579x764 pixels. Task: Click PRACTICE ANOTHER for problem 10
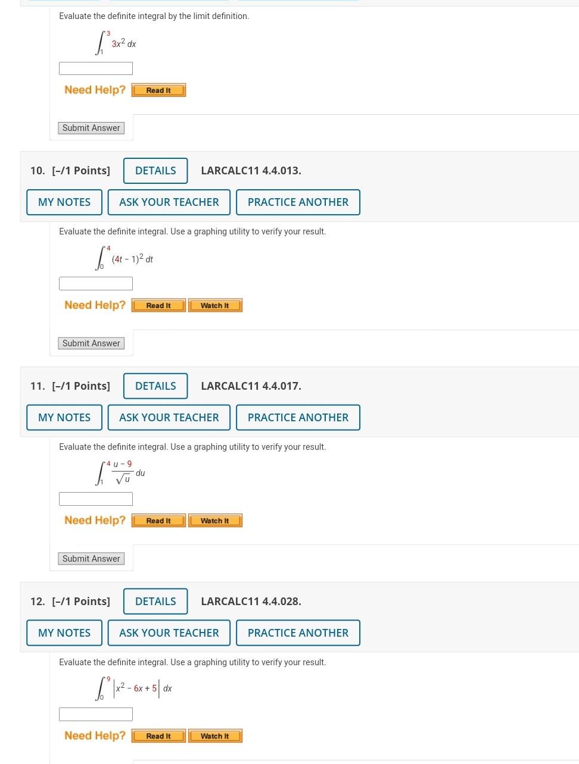298,202
